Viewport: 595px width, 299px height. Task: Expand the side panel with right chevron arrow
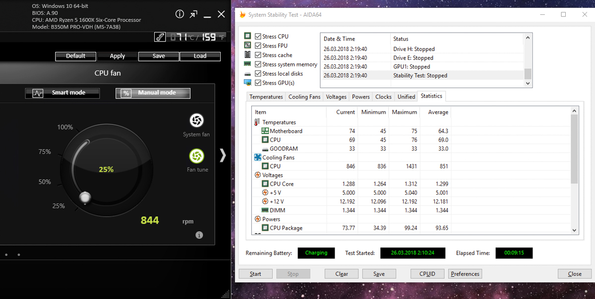tap(223, 155)
